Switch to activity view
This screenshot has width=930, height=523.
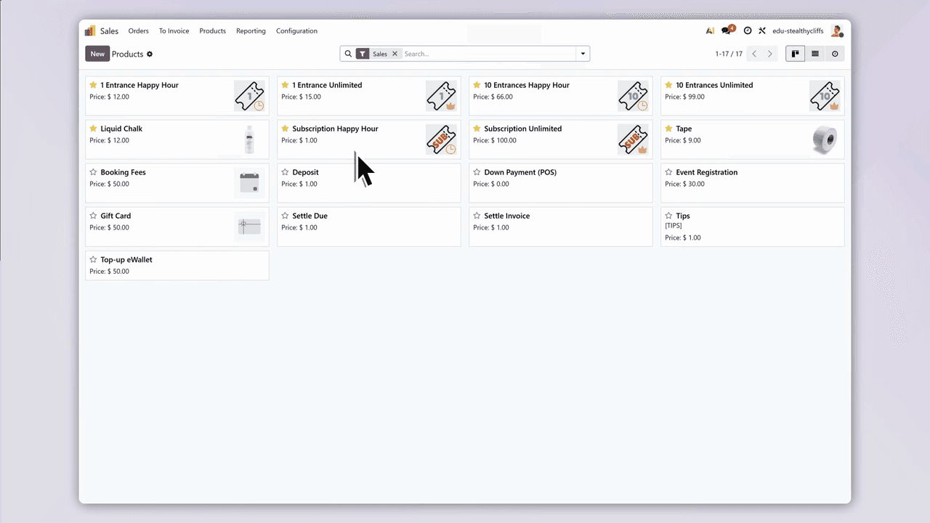835,54
